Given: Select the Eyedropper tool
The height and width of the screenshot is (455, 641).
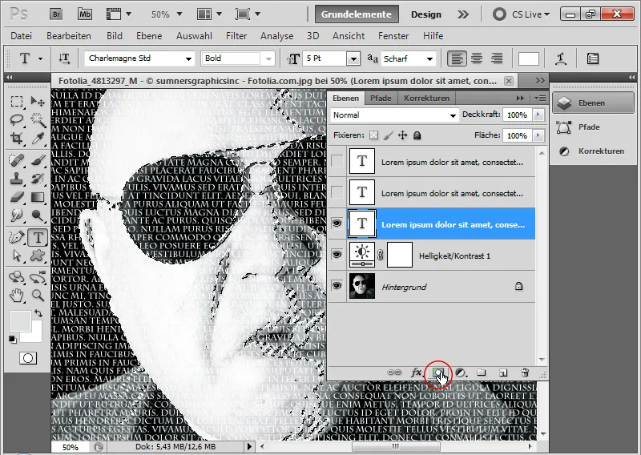Looking at the screenshot, I should point(38,138).
